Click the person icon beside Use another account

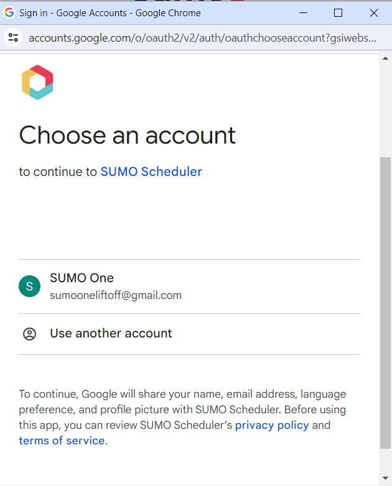[29, 334]
